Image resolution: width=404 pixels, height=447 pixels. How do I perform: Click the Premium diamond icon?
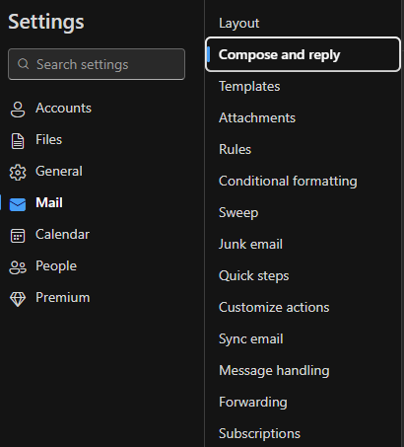[18, 299]
